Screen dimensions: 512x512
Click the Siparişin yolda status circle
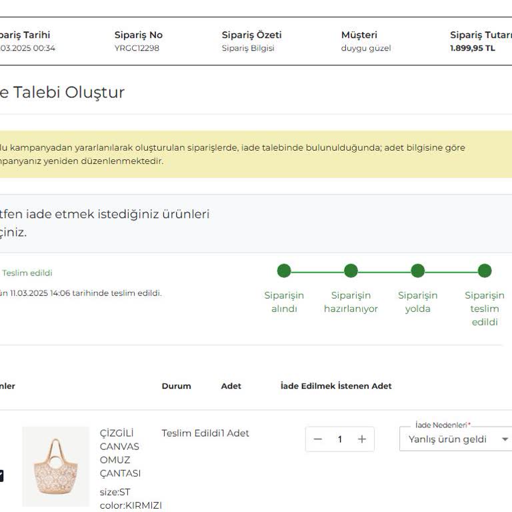(418, 271)
